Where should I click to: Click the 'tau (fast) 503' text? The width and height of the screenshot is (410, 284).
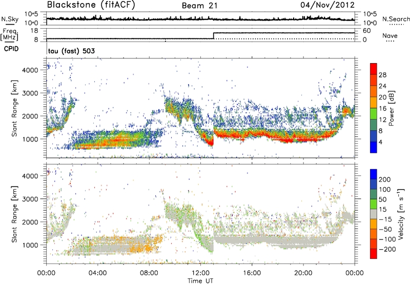click(x=71, y=51)
